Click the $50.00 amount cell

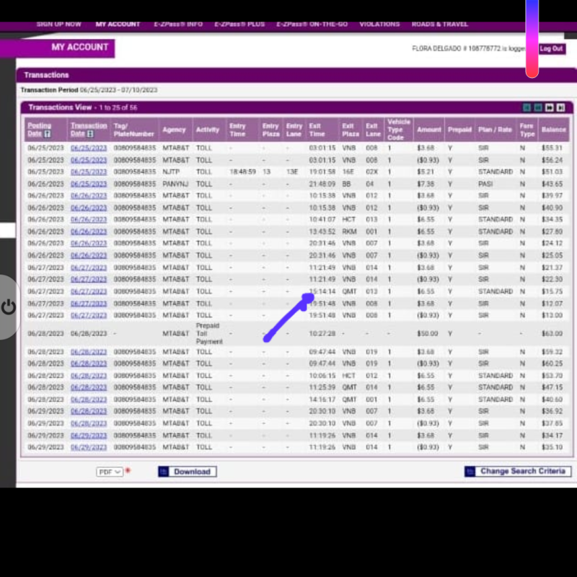427,334
